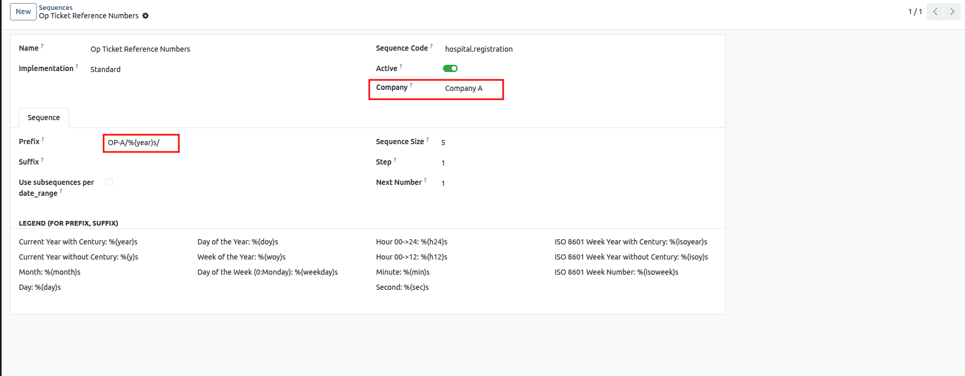Click the 1 / 1 pager counter
This screenshot has height=376, width=965.
915,11
